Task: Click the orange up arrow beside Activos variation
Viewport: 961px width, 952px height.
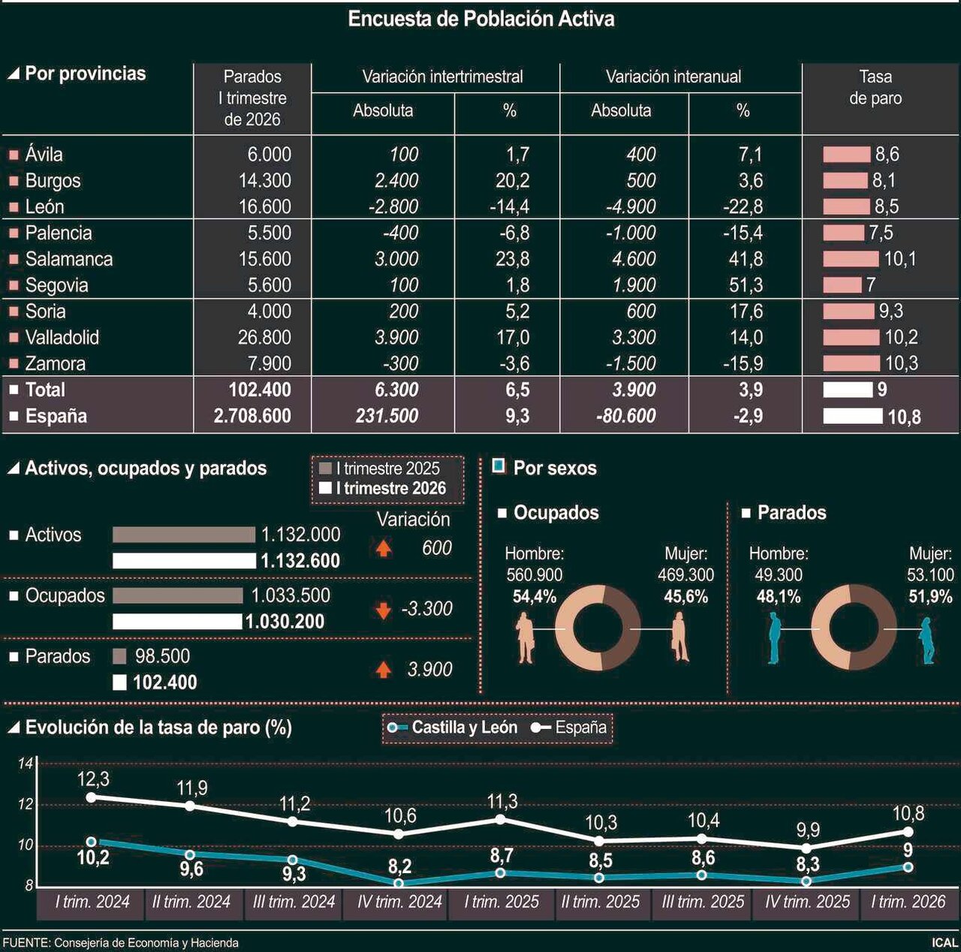Action: pyautogui.click(x=384, y=548)
